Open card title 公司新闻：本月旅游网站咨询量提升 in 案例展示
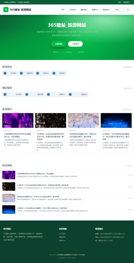Screen dimensions: 134x263 click(x=116, y=137)
